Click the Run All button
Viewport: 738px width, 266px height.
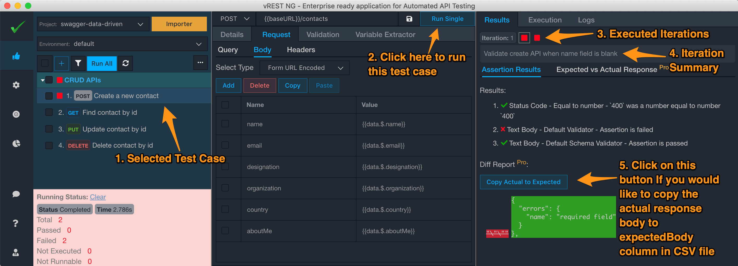click(x=102, y=63)
